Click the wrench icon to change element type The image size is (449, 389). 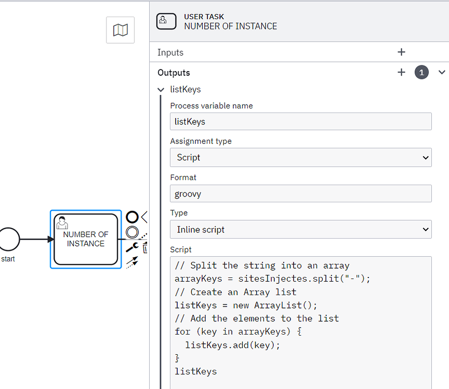(x=131, y=247)
